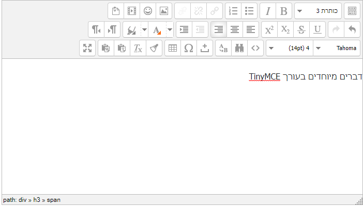Open the Manage files tool
Screen dimensions: 363x206
pos(116,11)
